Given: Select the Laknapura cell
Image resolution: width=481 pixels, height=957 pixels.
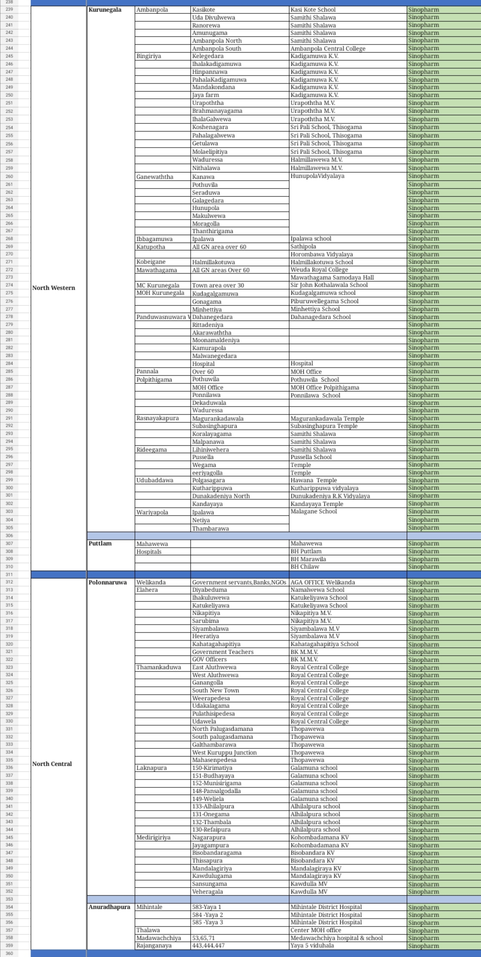Looking at the screenshot, I should pos(163,768).
